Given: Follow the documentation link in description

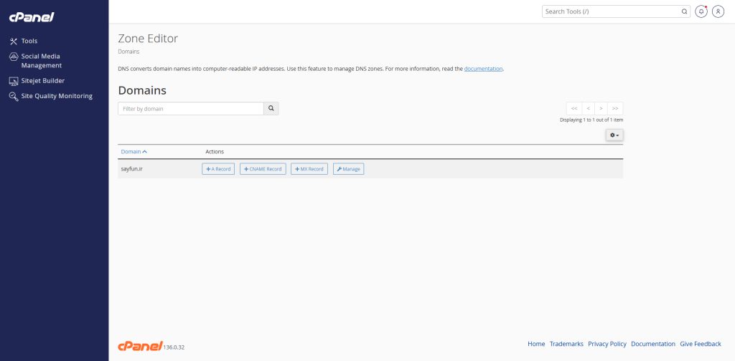Looking at the screenshot, I should [483, 69].
